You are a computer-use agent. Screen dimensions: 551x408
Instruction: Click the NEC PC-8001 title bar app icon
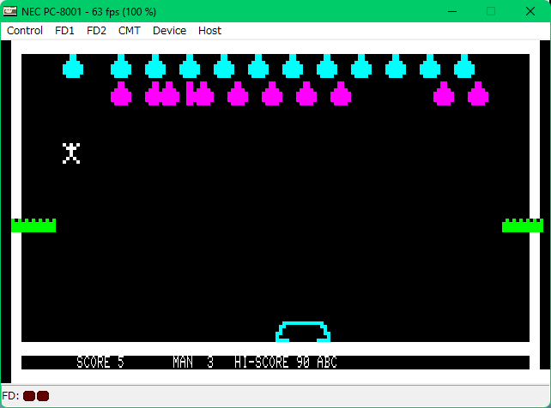(x=9, y=11)
